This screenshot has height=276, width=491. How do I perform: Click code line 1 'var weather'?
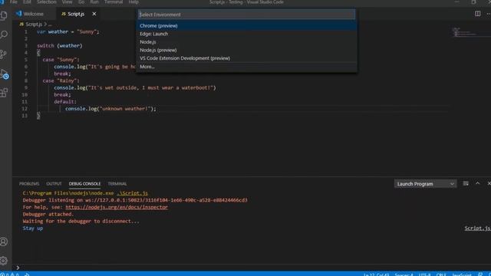68,31
